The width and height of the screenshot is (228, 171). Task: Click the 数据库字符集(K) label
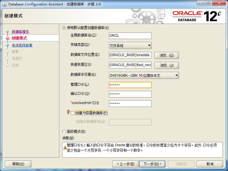84,74
